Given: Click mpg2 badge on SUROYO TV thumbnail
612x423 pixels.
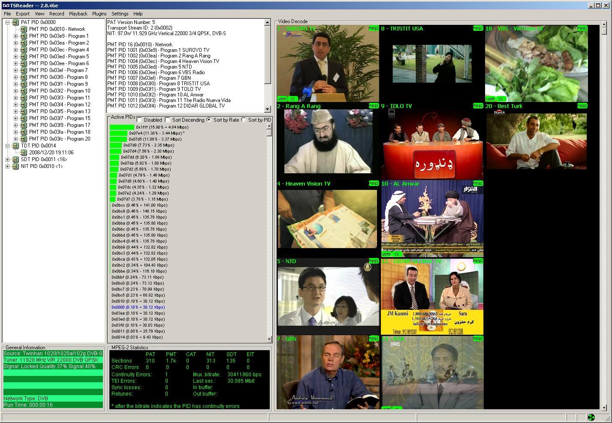Looking at the screenshot, I should point(374,28).
